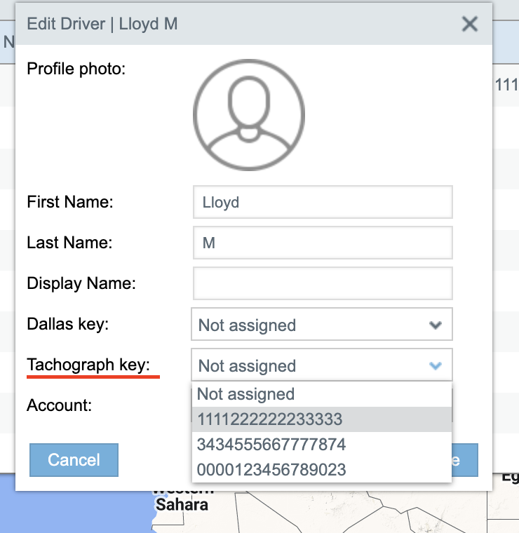Close the Edit Driver dialog
Viewport: 519px width, 533px height.
pyautogui.click(x=469, y=25)
